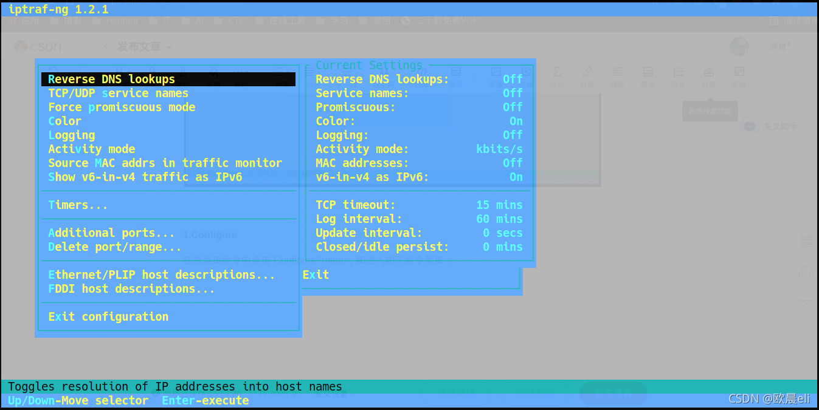Toggle Source MAC addrs in traffic monitor

165,163
